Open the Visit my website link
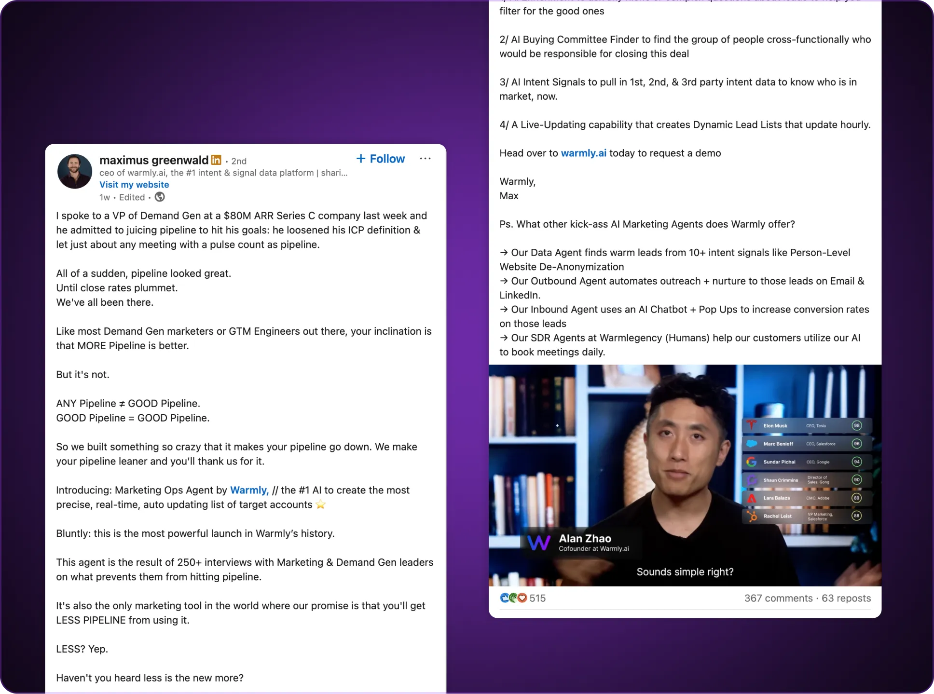The height and width of the screenshot is (694, 934). coord(134,184)
